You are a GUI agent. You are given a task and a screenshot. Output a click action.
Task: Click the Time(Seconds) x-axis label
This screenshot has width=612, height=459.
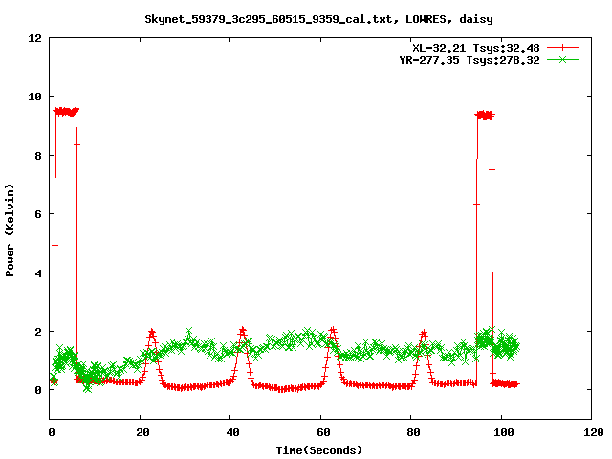(x=319, y=450)
